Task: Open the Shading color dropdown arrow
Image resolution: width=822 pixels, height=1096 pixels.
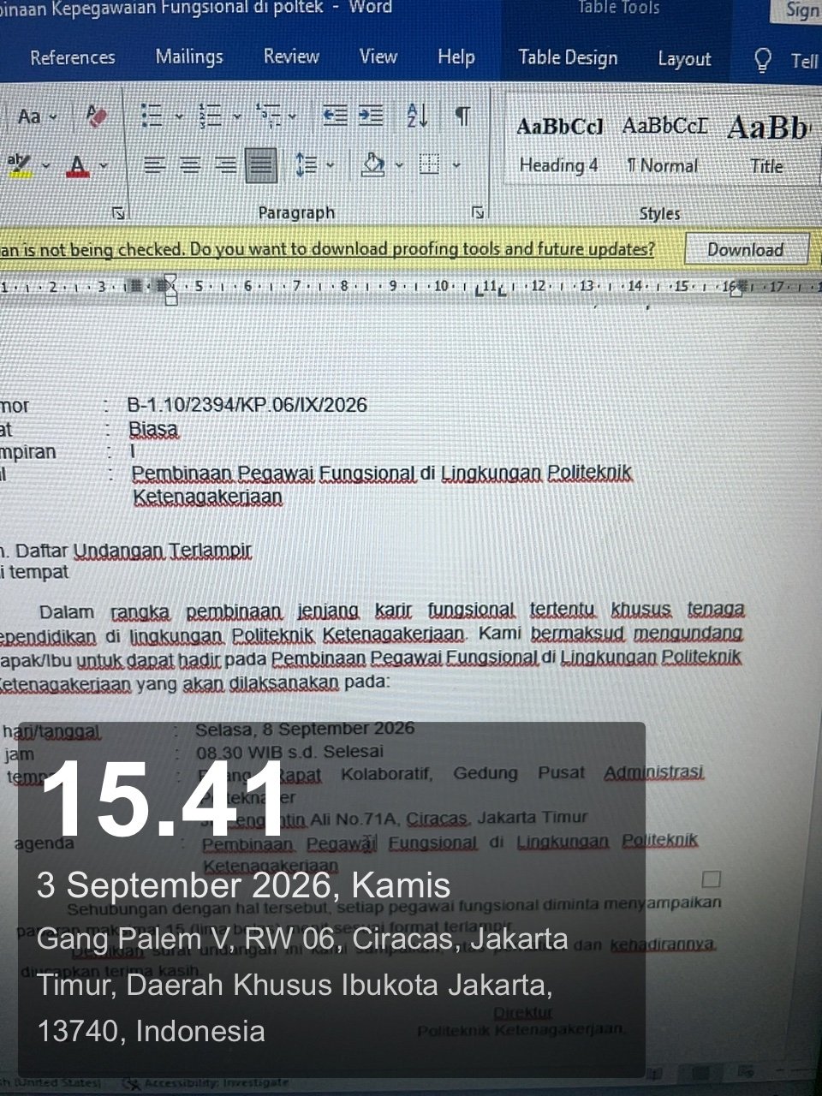Action: (399, 165)
